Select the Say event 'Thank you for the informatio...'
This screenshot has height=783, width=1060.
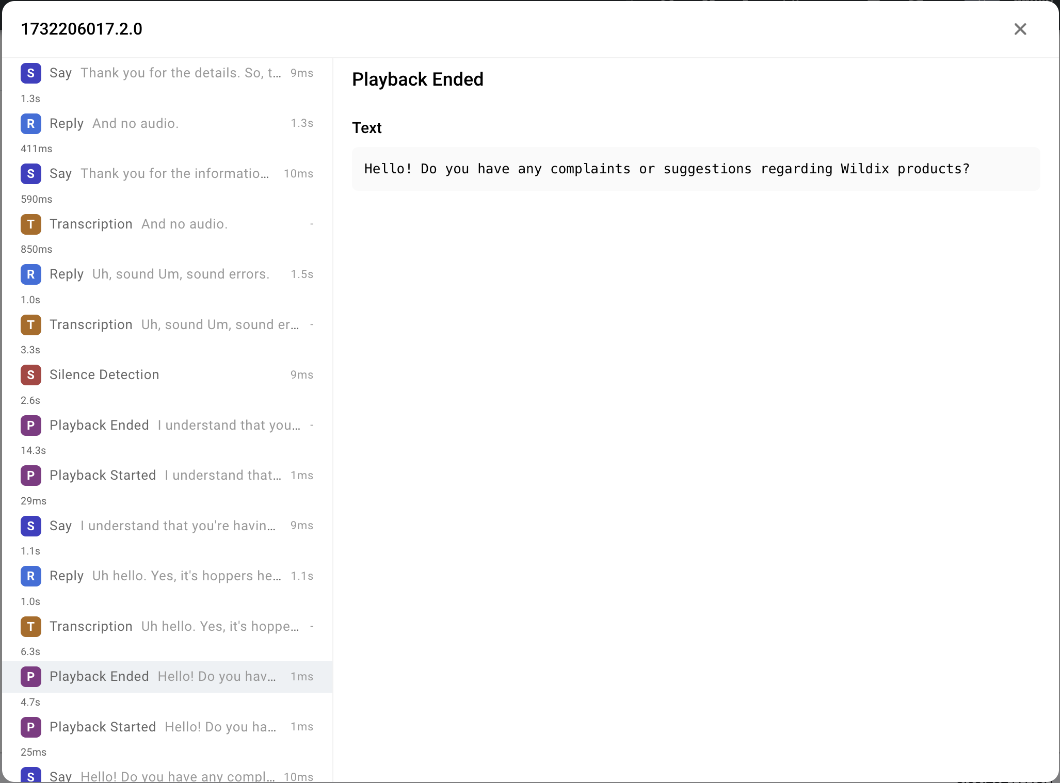(x=166, y=174)
